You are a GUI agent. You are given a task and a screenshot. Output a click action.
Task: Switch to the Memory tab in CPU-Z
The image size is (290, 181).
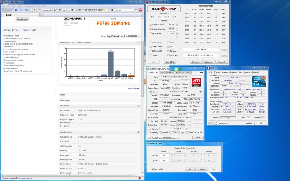[234, 72]
